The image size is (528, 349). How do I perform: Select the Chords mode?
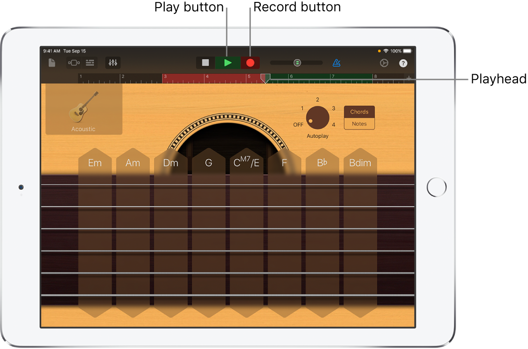coord(359,112)
